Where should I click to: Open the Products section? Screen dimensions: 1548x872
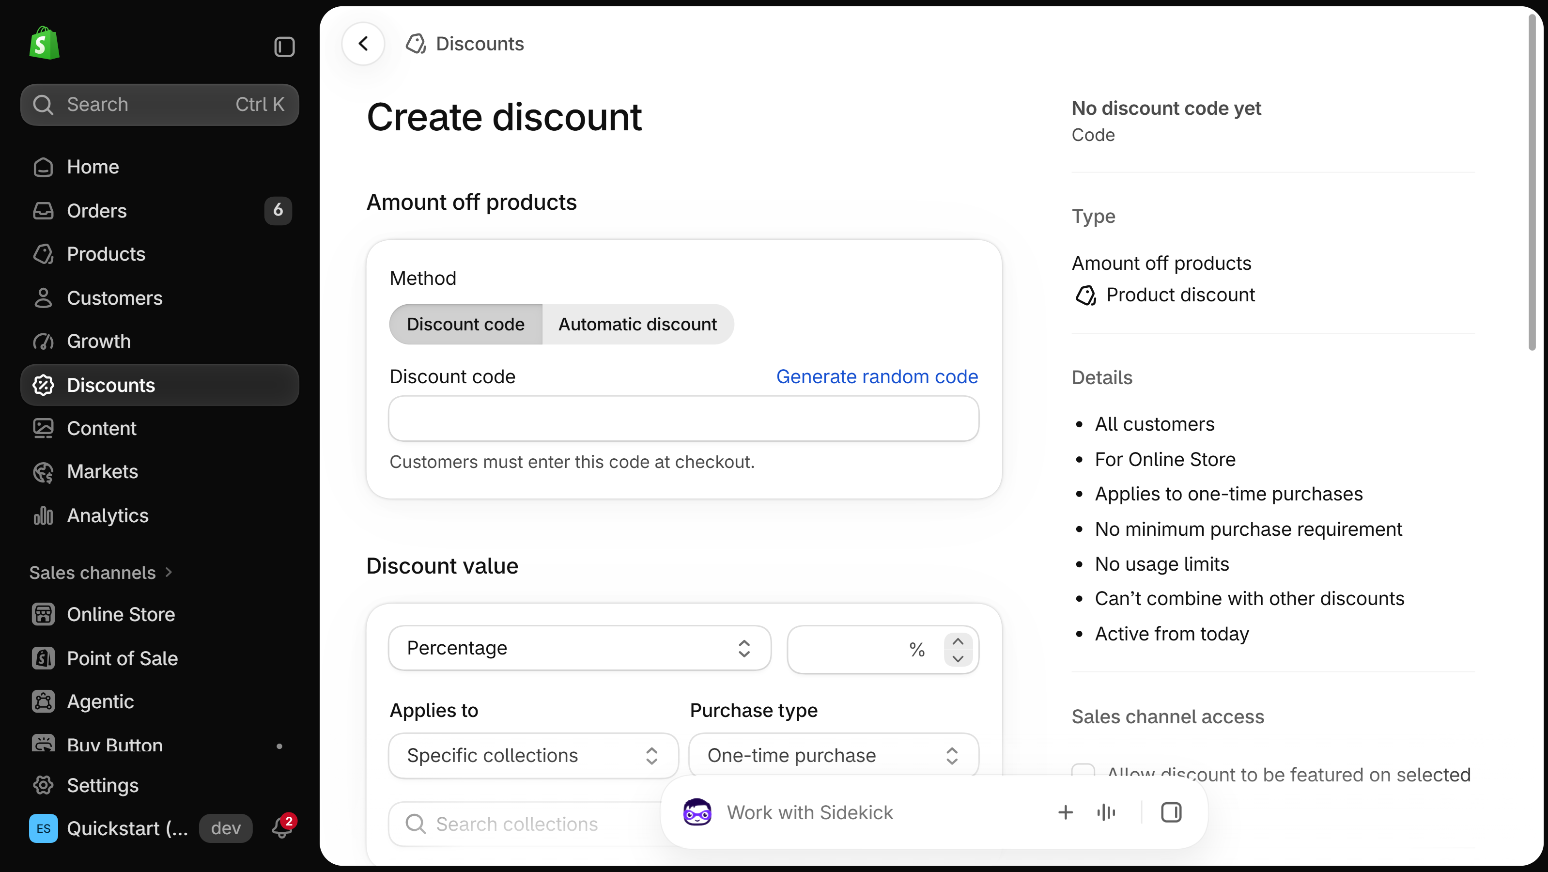click(159, 254)
